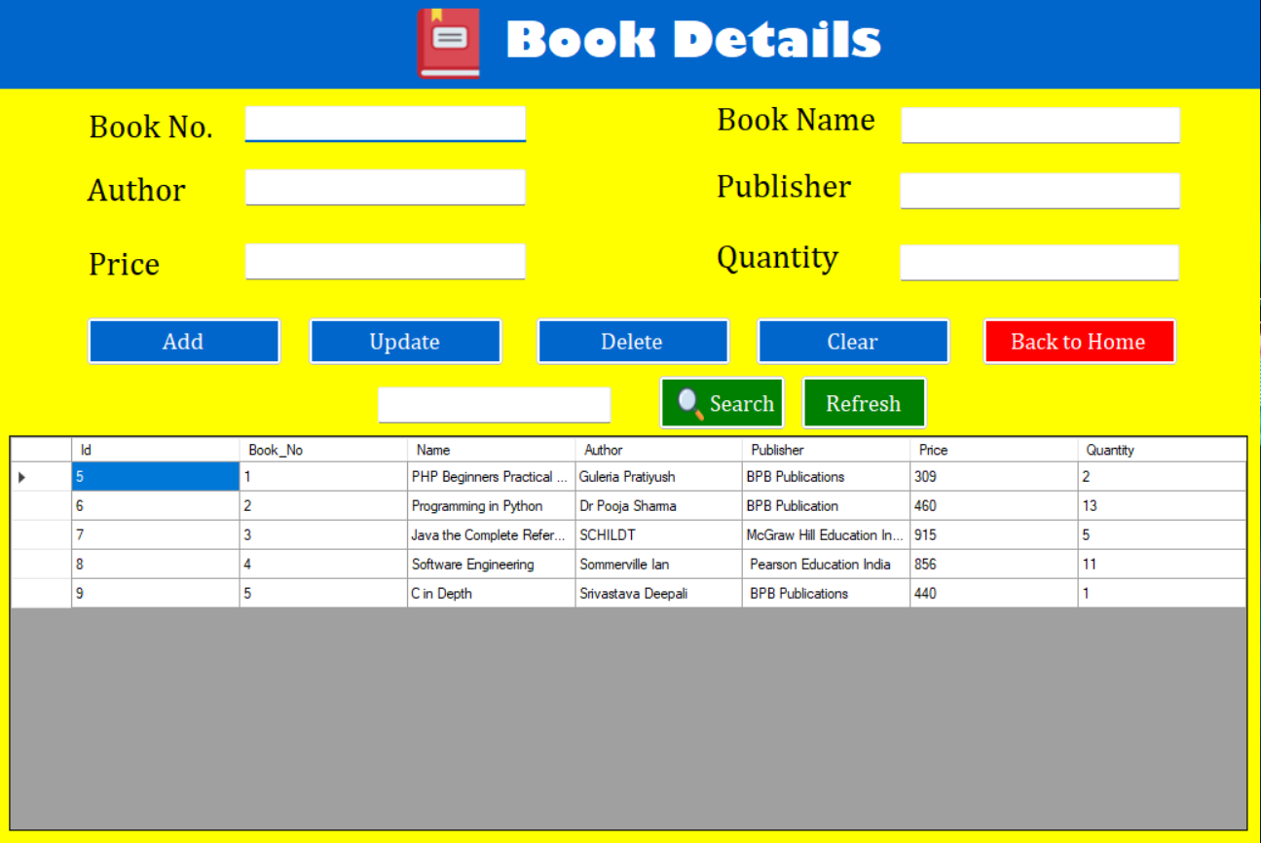Click inside the Book No. input field
The width and height of the screenshot is (1261, 843).
(x=385, y=124)
